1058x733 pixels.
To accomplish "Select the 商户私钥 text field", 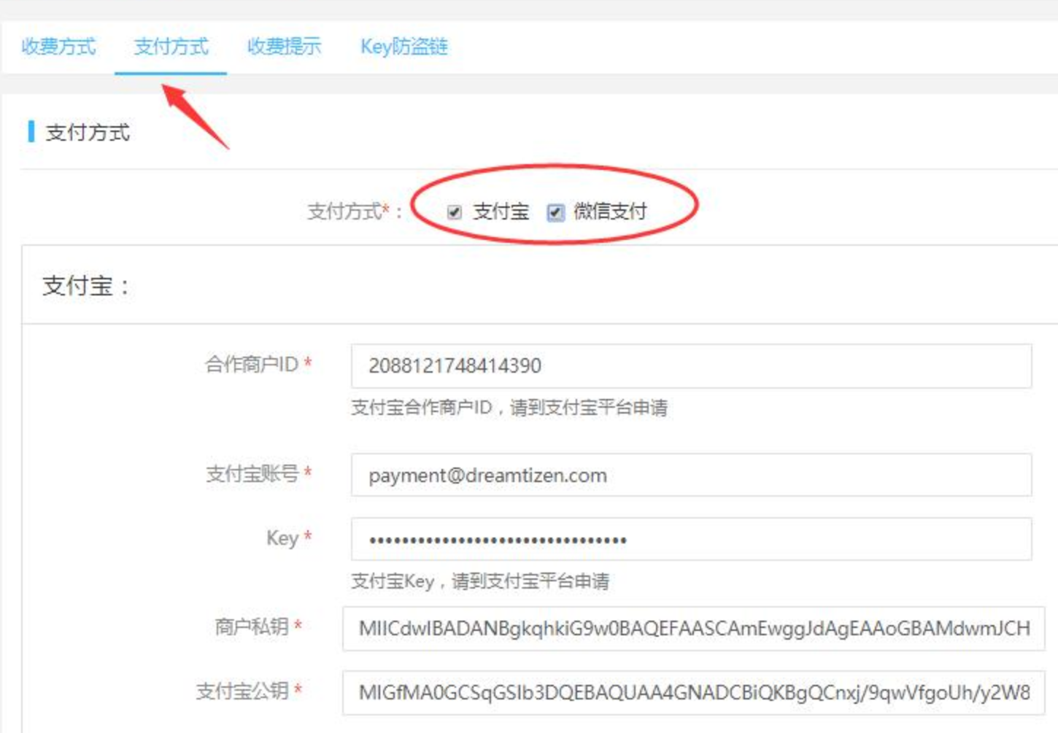I will (693, 629).
